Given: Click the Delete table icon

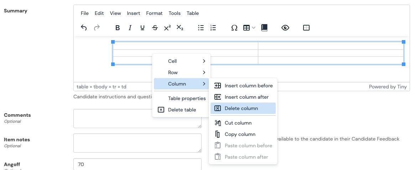Looking at the screenshot, I should tap(161, 110).
